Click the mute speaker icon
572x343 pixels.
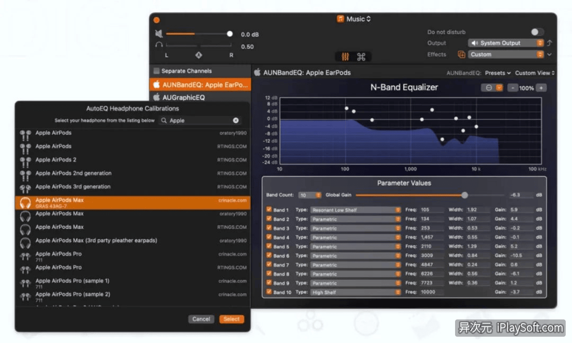click(159, 34)
